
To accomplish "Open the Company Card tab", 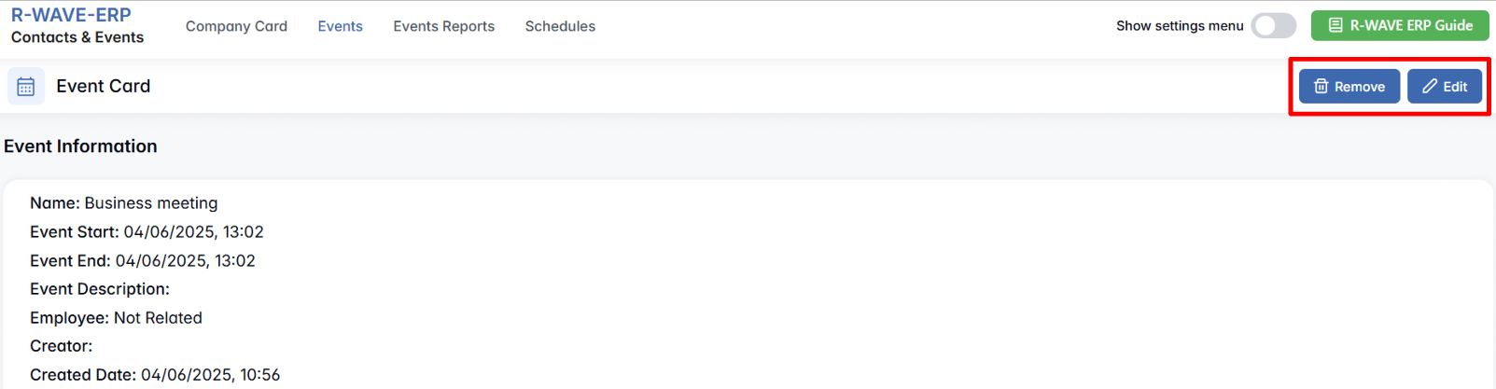I will click(x=236, y=26).
